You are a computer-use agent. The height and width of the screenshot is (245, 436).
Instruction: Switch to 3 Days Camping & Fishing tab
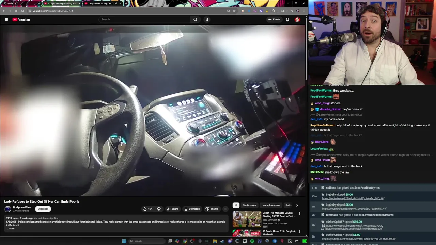tap(62, 3)
